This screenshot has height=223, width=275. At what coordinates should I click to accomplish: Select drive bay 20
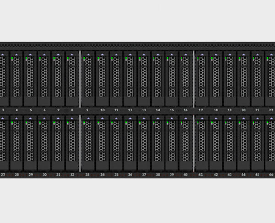[244, 79]
